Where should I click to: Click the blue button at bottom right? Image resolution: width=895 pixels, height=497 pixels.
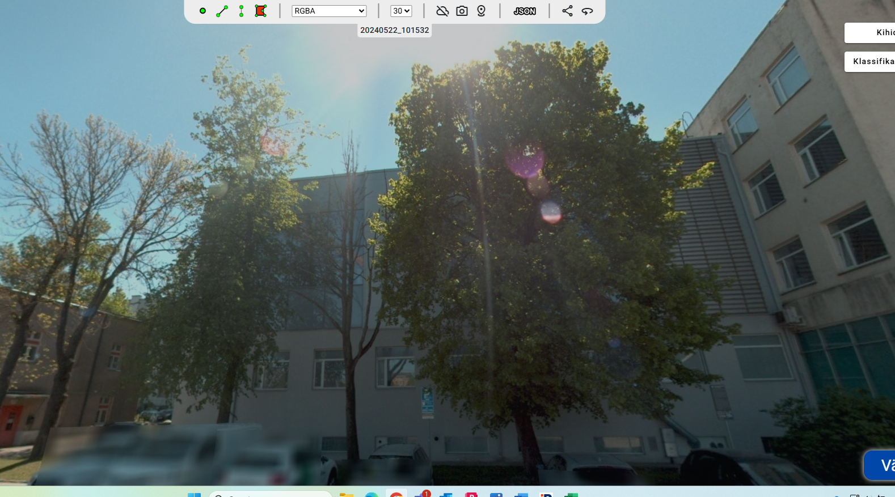coord(880,465)
